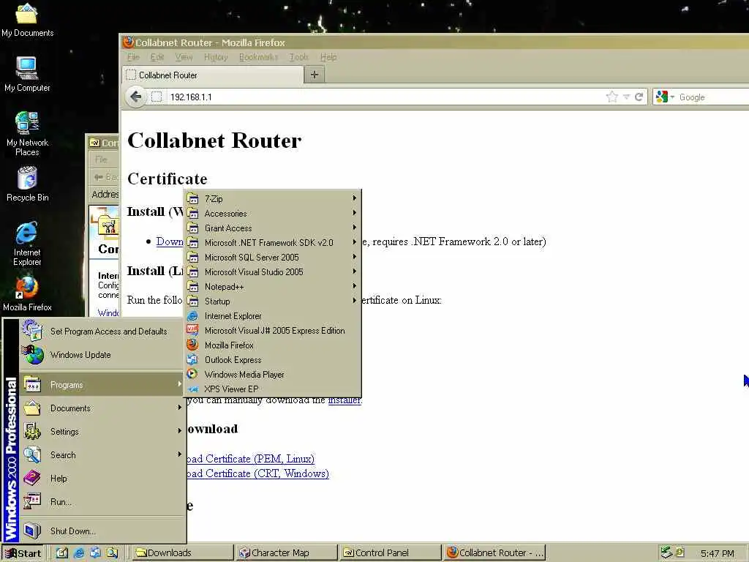The width and height of the screenshot is (749, 562).
Task: Expand the 7-Zip program folder
Action: [273, 199]
